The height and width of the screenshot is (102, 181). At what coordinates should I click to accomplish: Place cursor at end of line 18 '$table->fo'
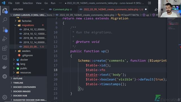pos(105,70)
